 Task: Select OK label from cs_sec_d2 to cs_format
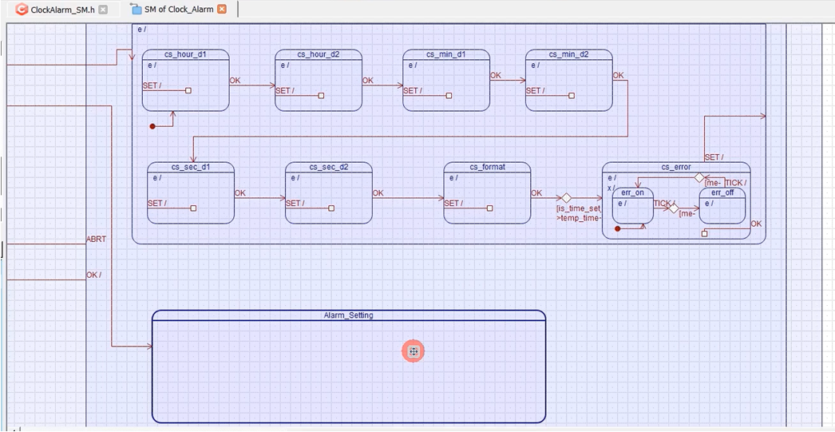pos(378,193)
